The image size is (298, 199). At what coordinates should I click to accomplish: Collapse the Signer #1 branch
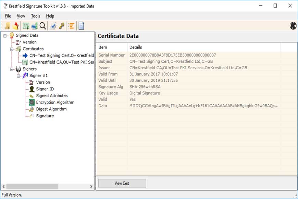point(18,76)
